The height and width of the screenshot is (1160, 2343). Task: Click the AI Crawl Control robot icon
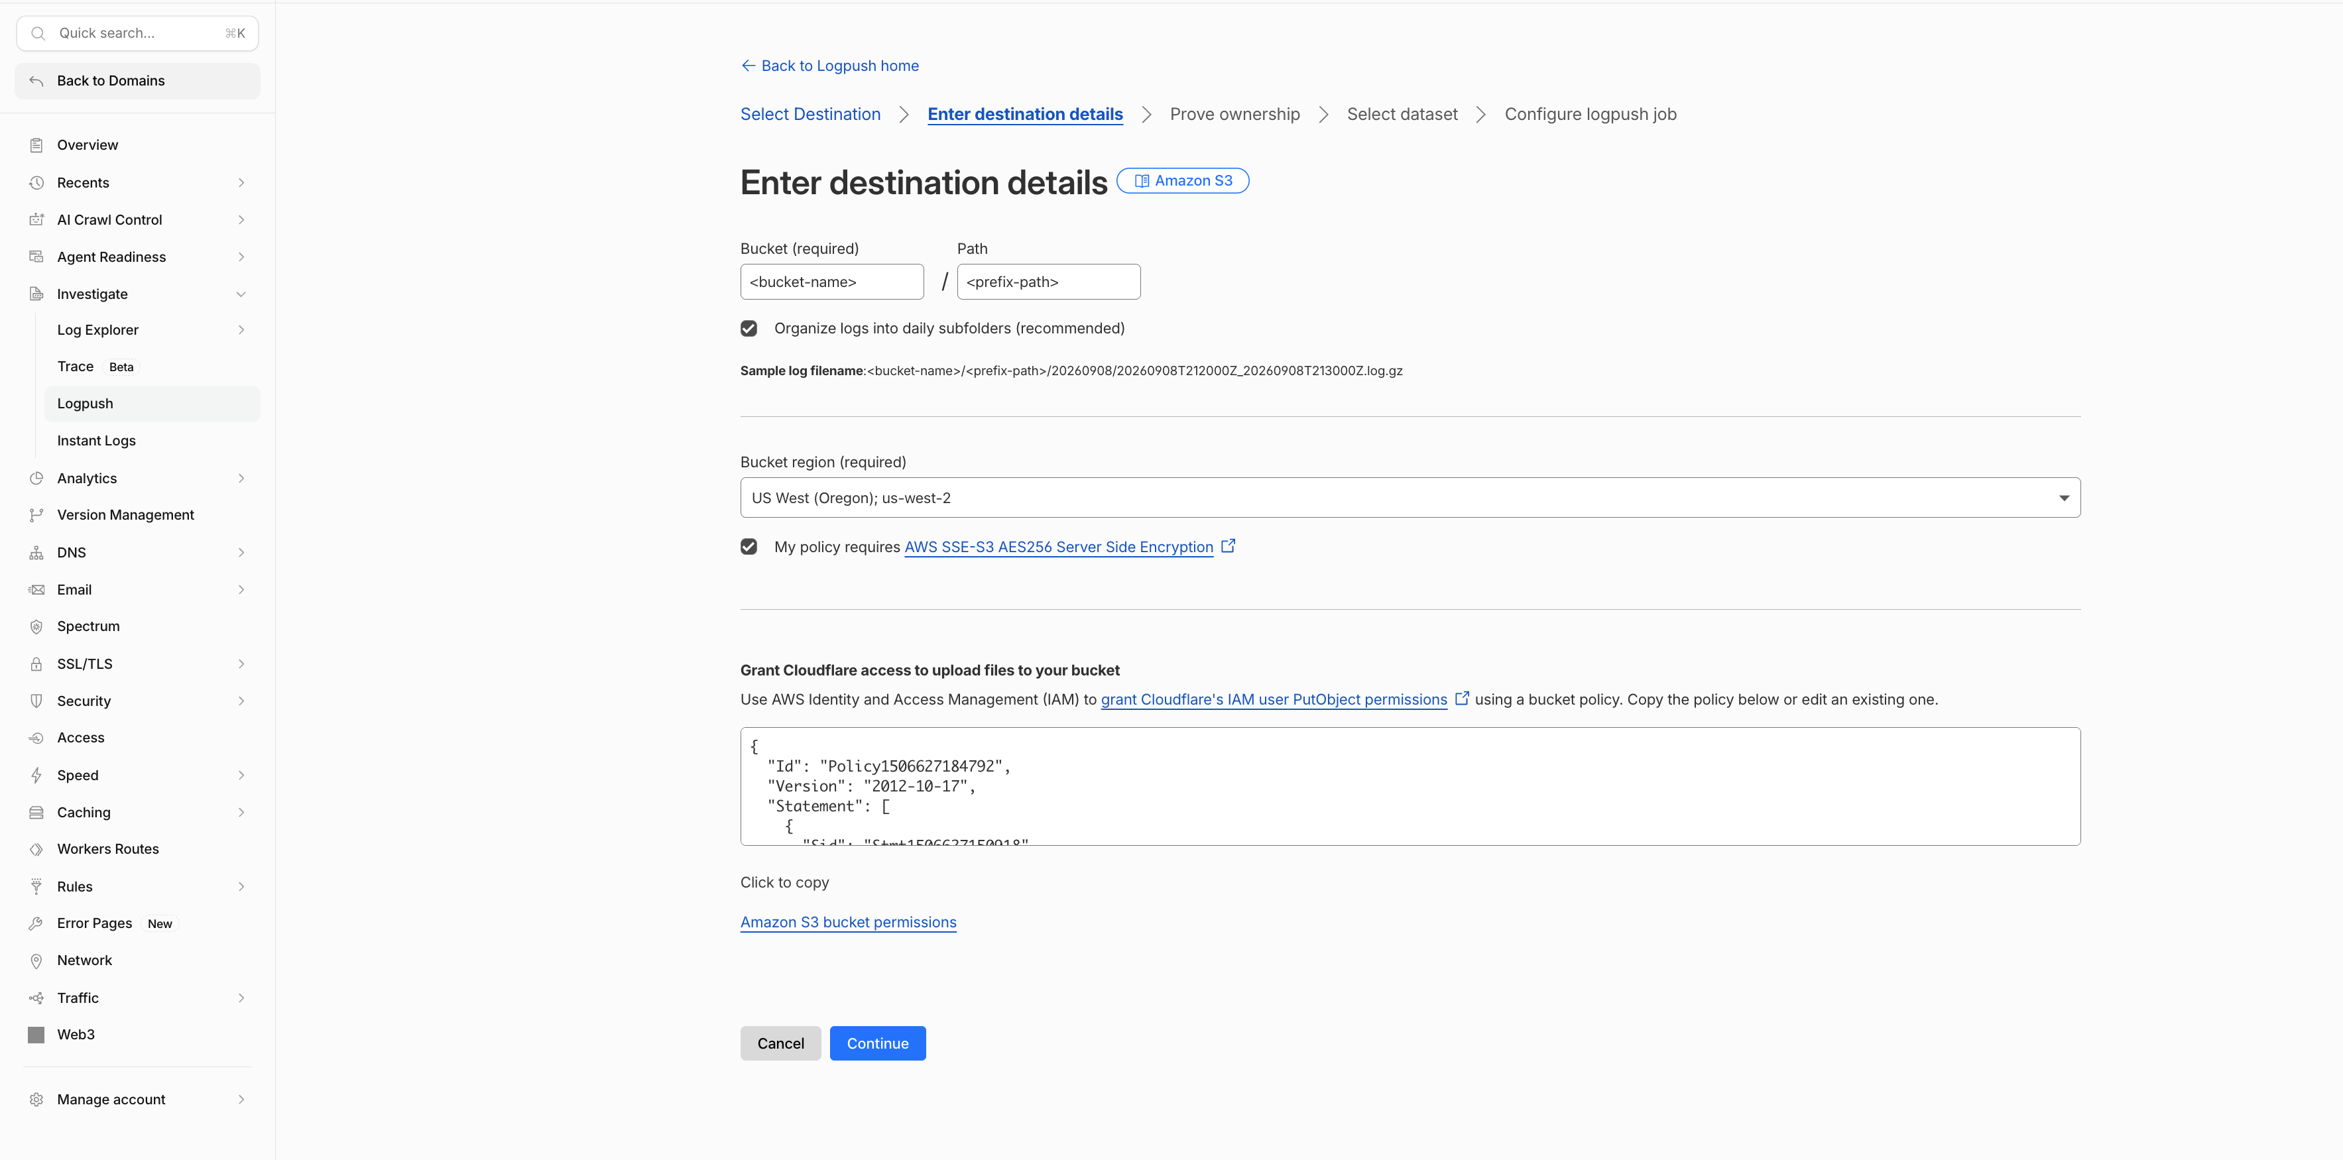pos(36,220)
